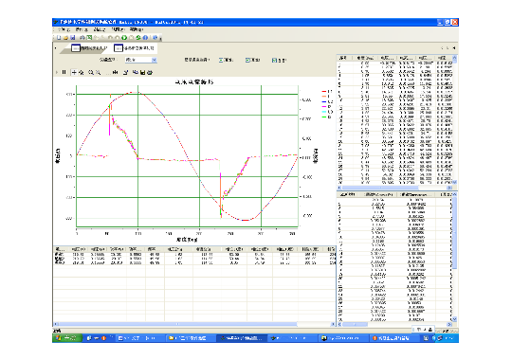Click the folder window button in the taskbar
This screenshot has width=512, height=360.
[x=191, y=338]
